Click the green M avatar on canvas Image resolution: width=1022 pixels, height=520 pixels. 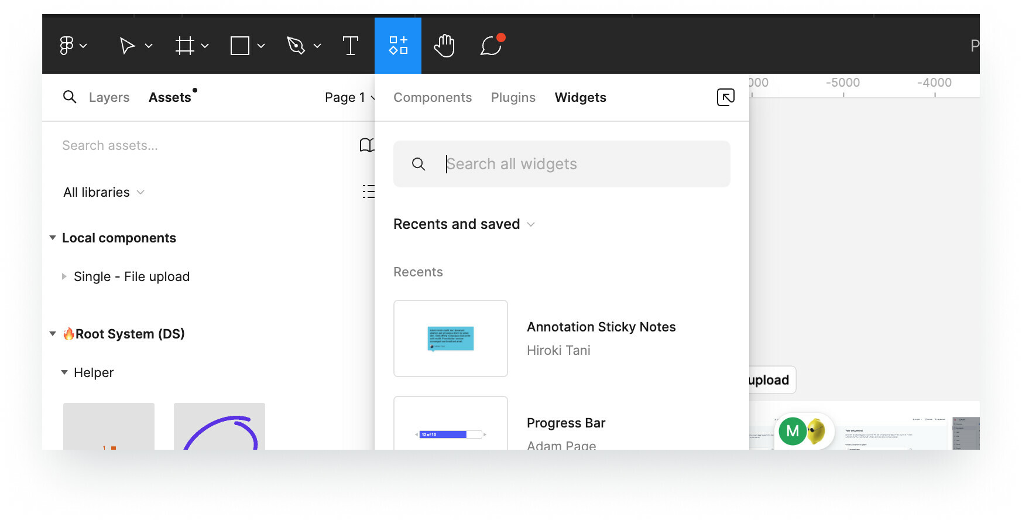[x=793, y=432]
